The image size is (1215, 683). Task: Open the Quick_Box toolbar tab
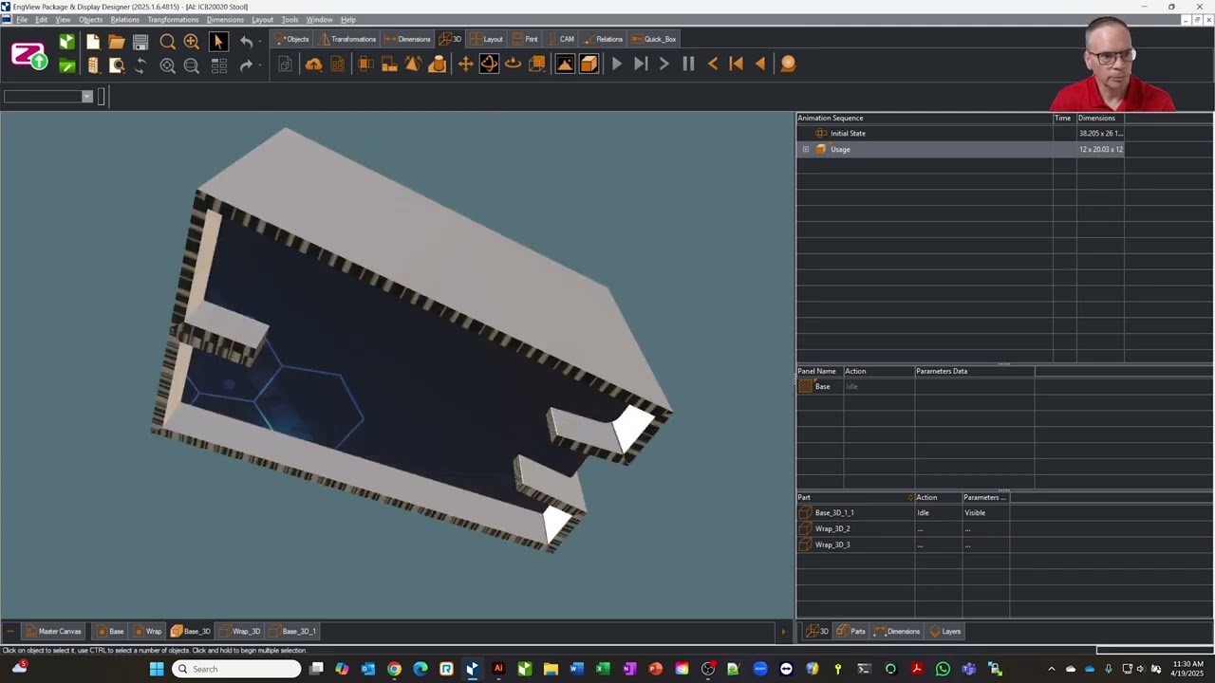(x=653, y=39)
